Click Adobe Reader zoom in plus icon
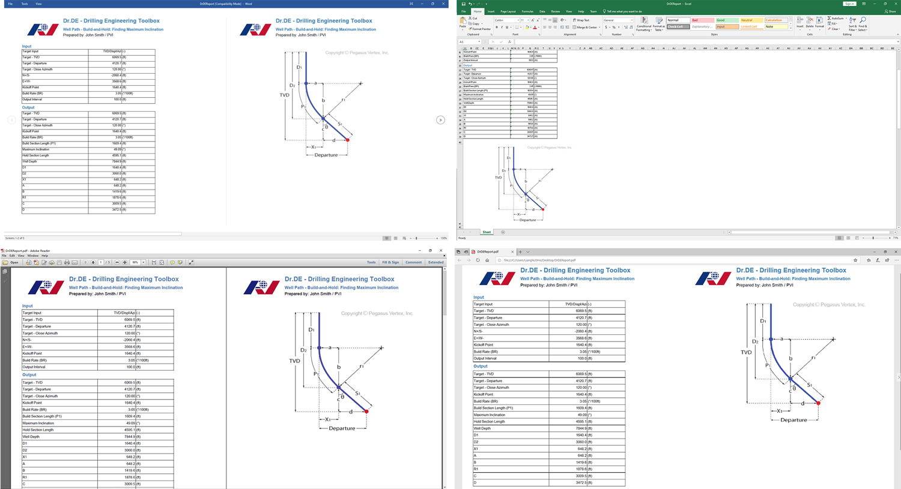 point(125,262)
